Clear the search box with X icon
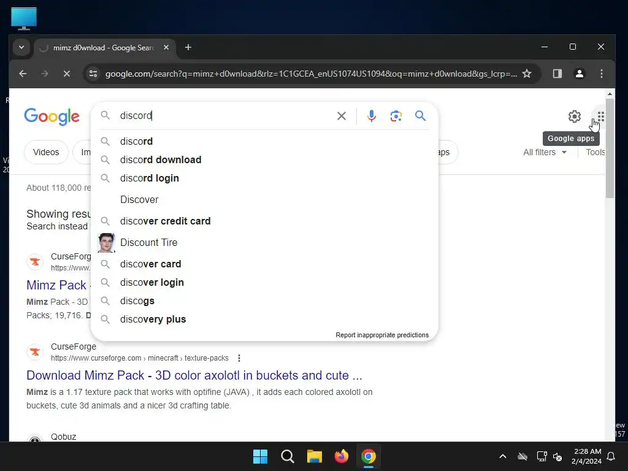The height and width of the screenshot is (471, 628). click(341, 116)
